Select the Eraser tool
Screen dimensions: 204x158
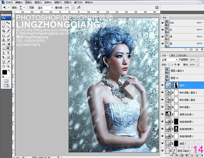point(3,44)
